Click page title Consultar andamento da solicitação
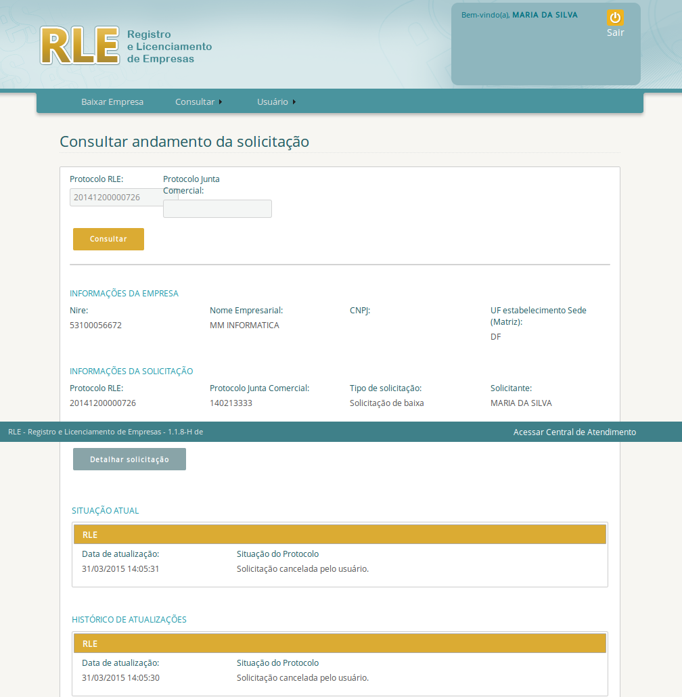The width and height of the screenshot is (682, 697). coord(185,142)
